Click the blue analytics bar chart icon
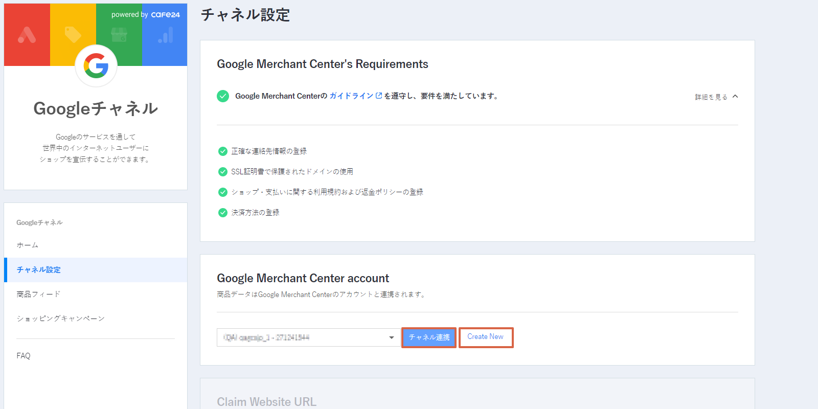Image resolution: width=818 pixels, height=409 pixels. [165, 35]
